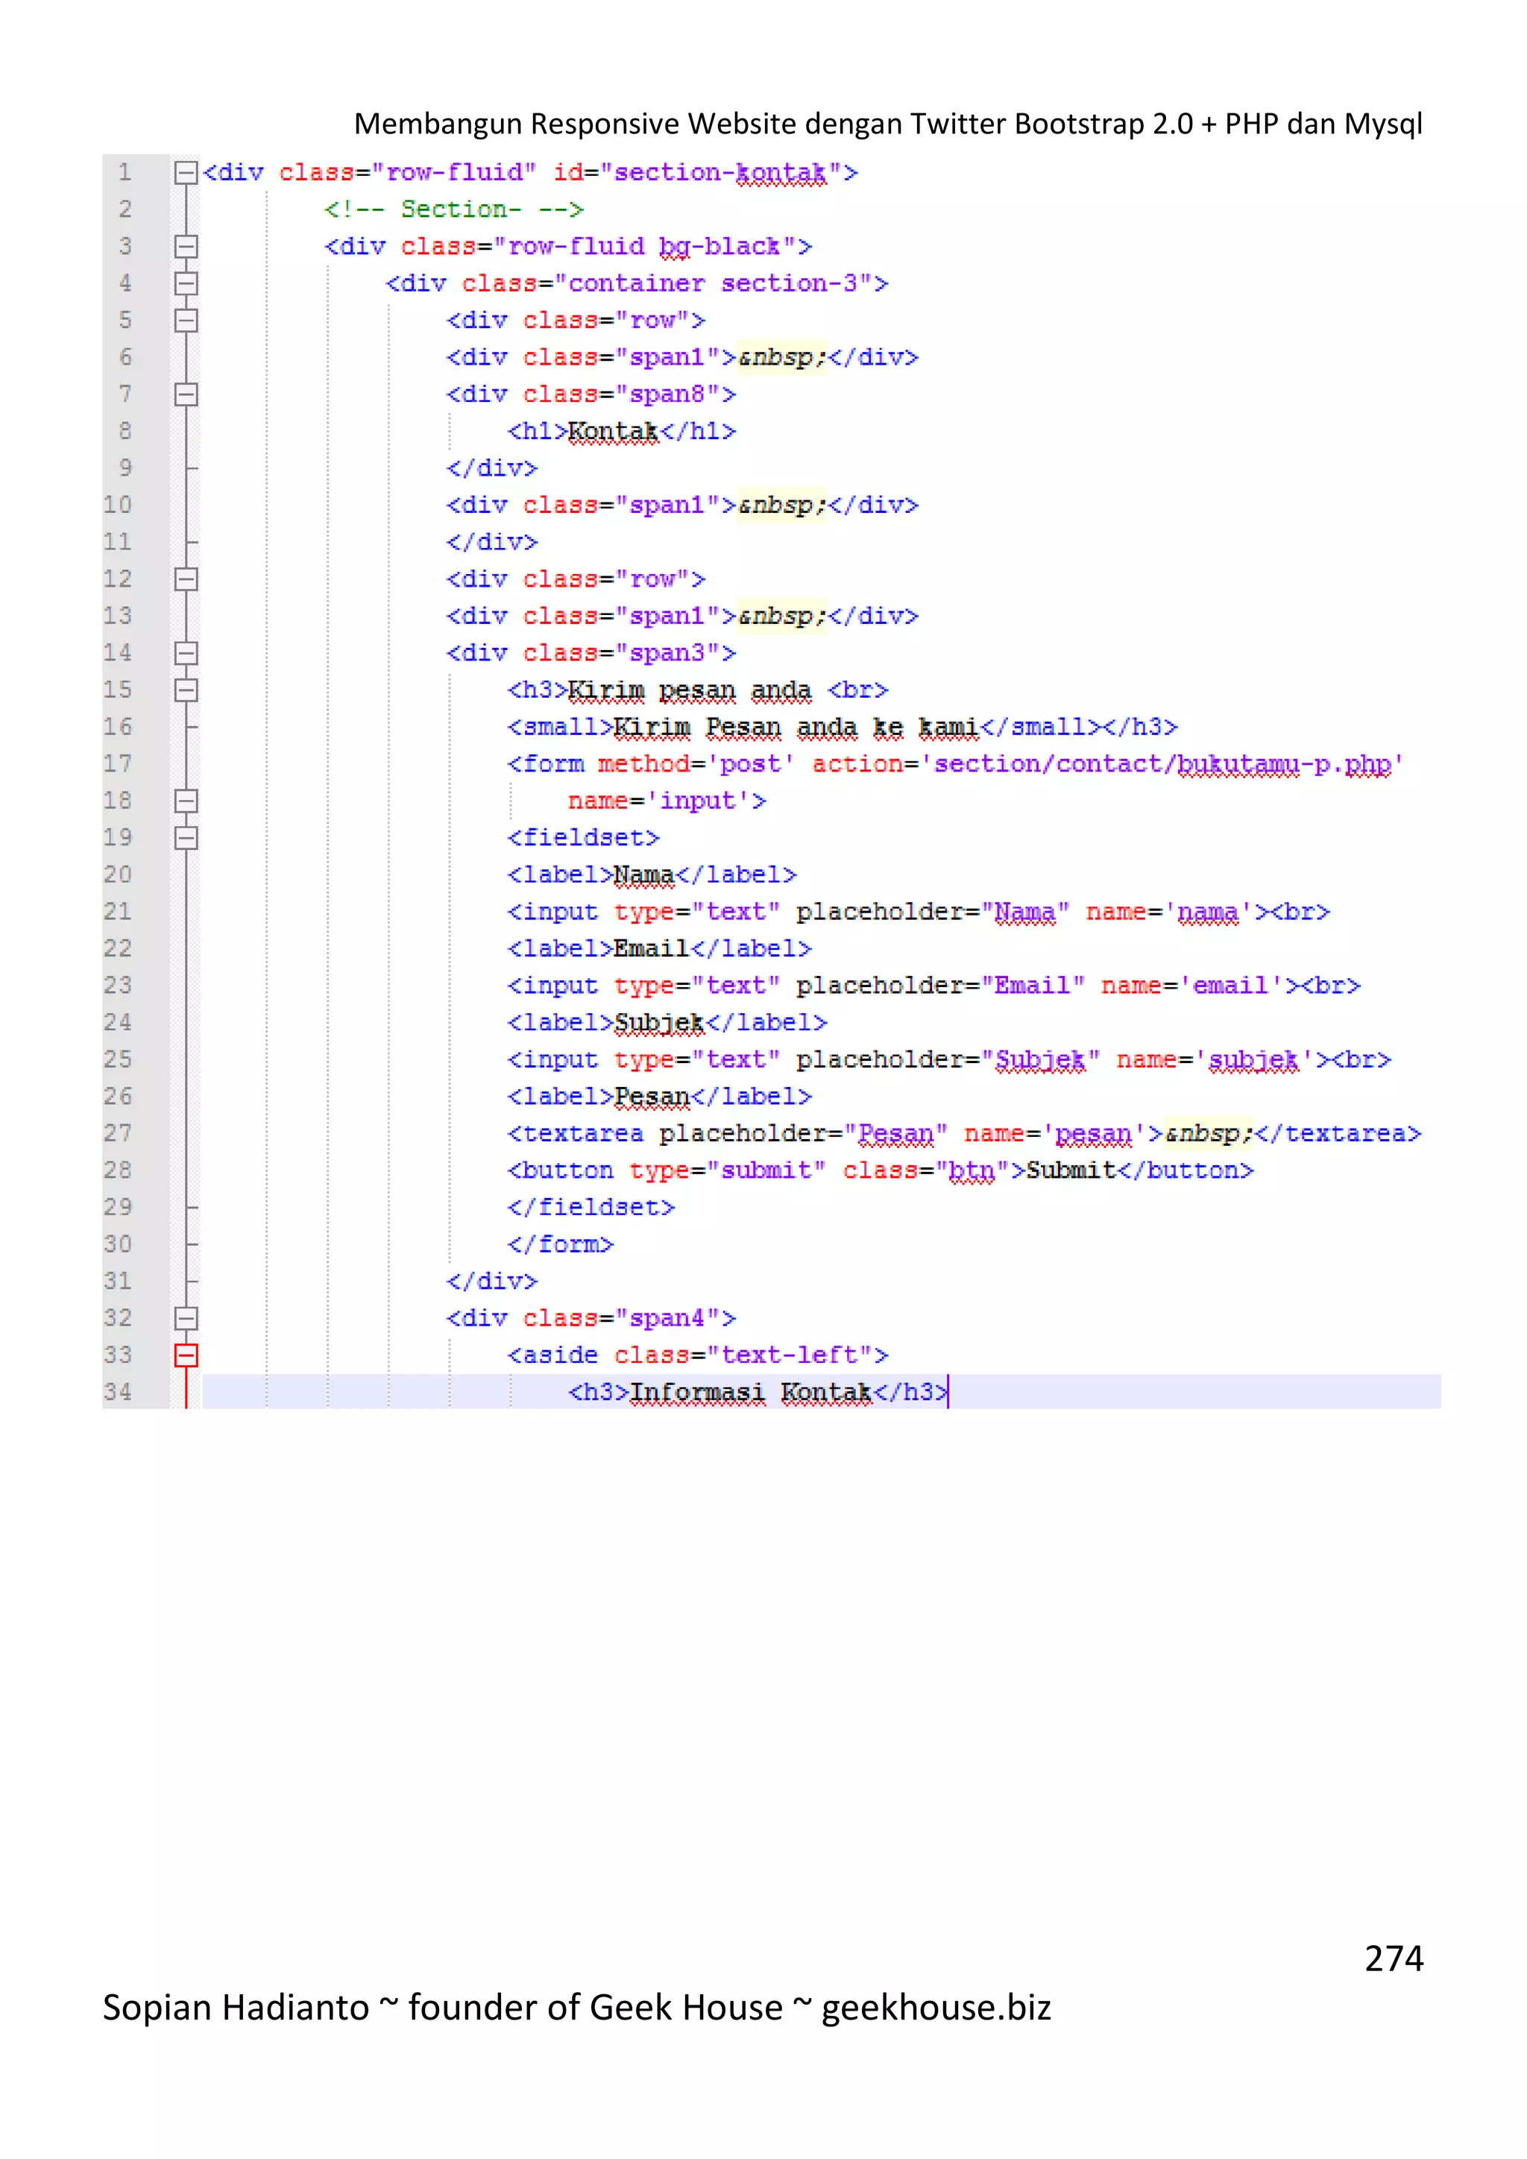
Task: Click the 'section/contact/bukutamu-p.php' action value
Action: pyautogui.click(x=1163, y=763)
